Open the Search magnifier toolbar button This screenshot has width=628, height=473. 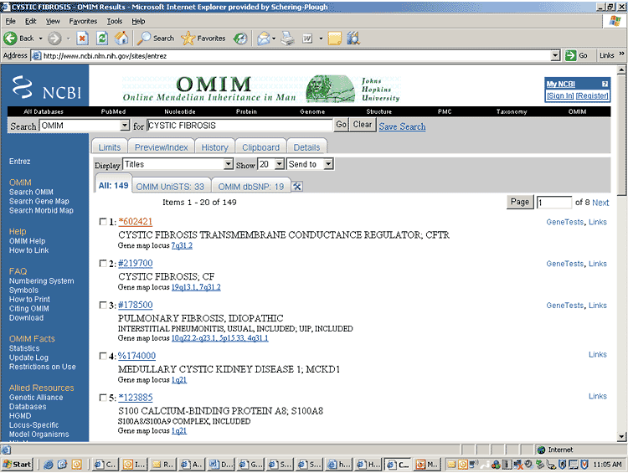point(156,39)
